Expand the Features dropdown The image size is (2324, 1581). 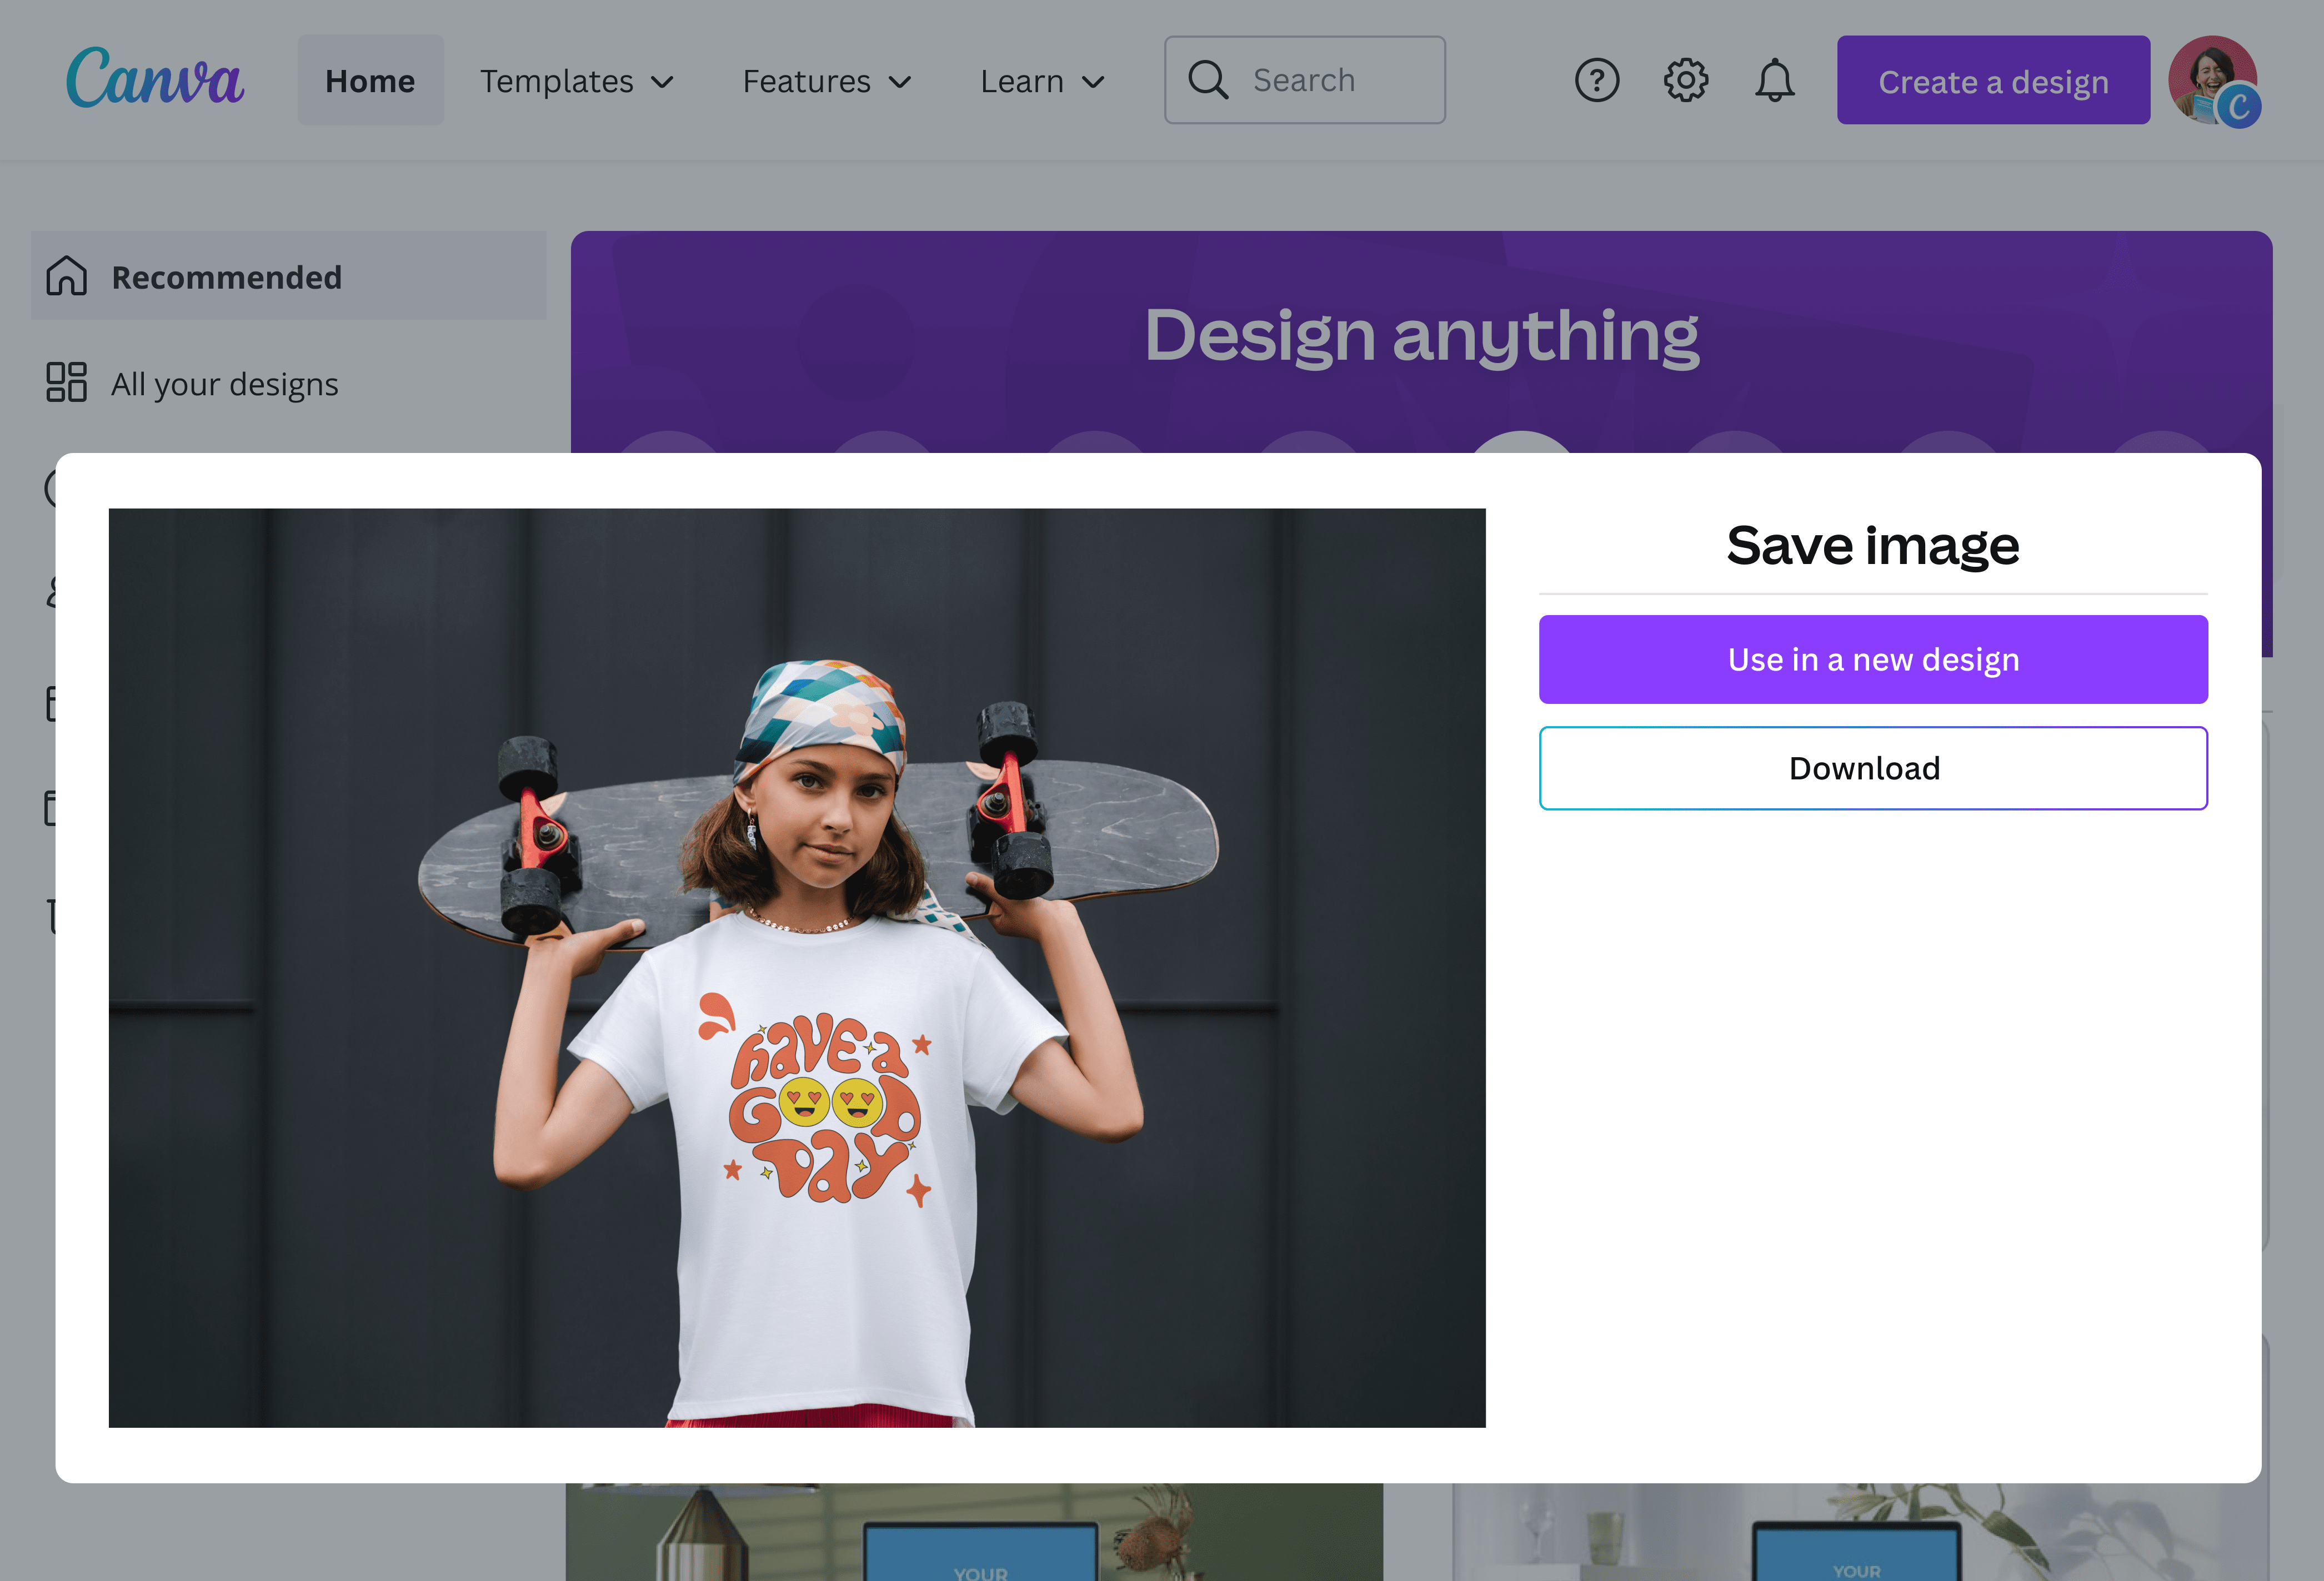tap(827, 81)
